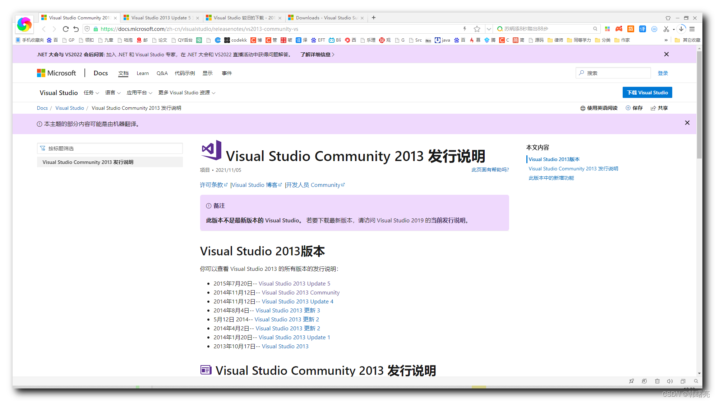Click the vertical page scrollbar thumb
Viewport: 715px width, 401px height.
click(x=699, y=104)
